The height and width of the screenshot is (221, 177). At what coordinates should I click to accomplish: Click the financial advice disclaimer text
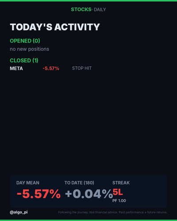112,212
